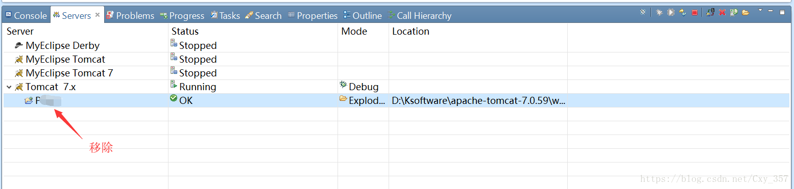Screen dimensions: 794x189
Task: Click the configure server connector icon
Action: [x=643, y=12]
